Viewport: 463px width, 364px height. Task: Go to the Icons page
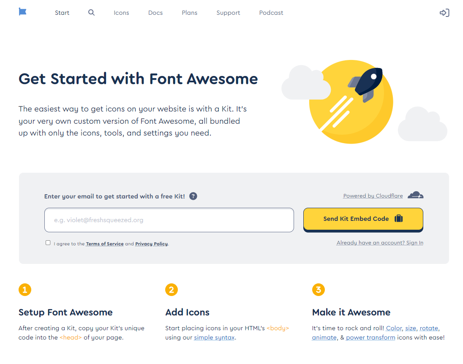tap(121, 13)
